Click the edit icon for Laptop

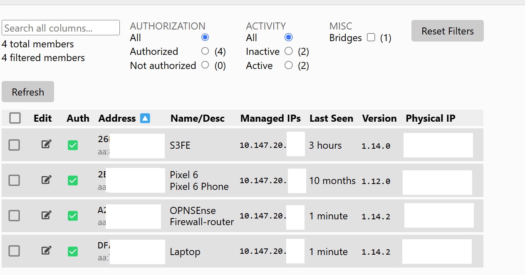coord(47,250)
